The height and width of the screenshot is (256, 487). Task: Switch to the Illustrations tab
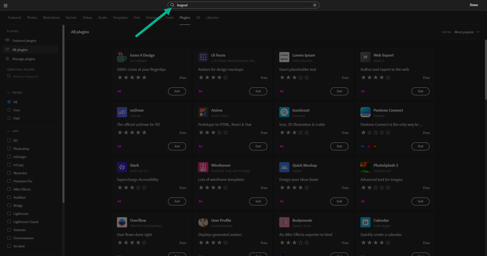pyautogui.click(x=51, y=18)
